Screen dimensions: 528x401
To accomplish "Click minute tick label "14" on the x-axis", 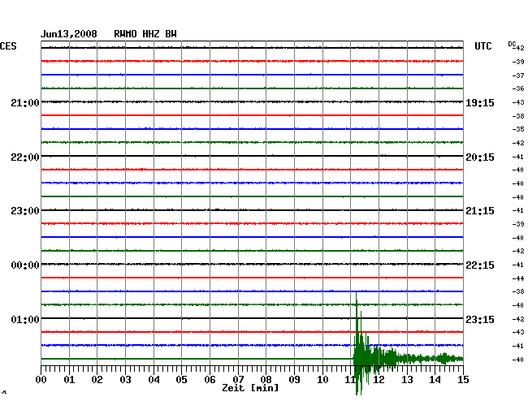I will pos(435,379).
